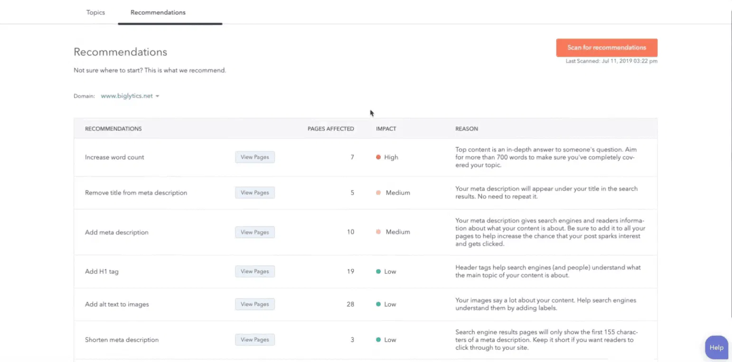Click the green Low impact dot for Add H1 tag
This screenshot has width=732, height=362.
378,271
